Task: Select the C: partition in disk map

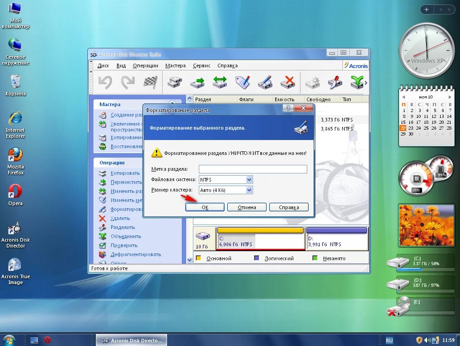Action: click(x=260, y=238)
